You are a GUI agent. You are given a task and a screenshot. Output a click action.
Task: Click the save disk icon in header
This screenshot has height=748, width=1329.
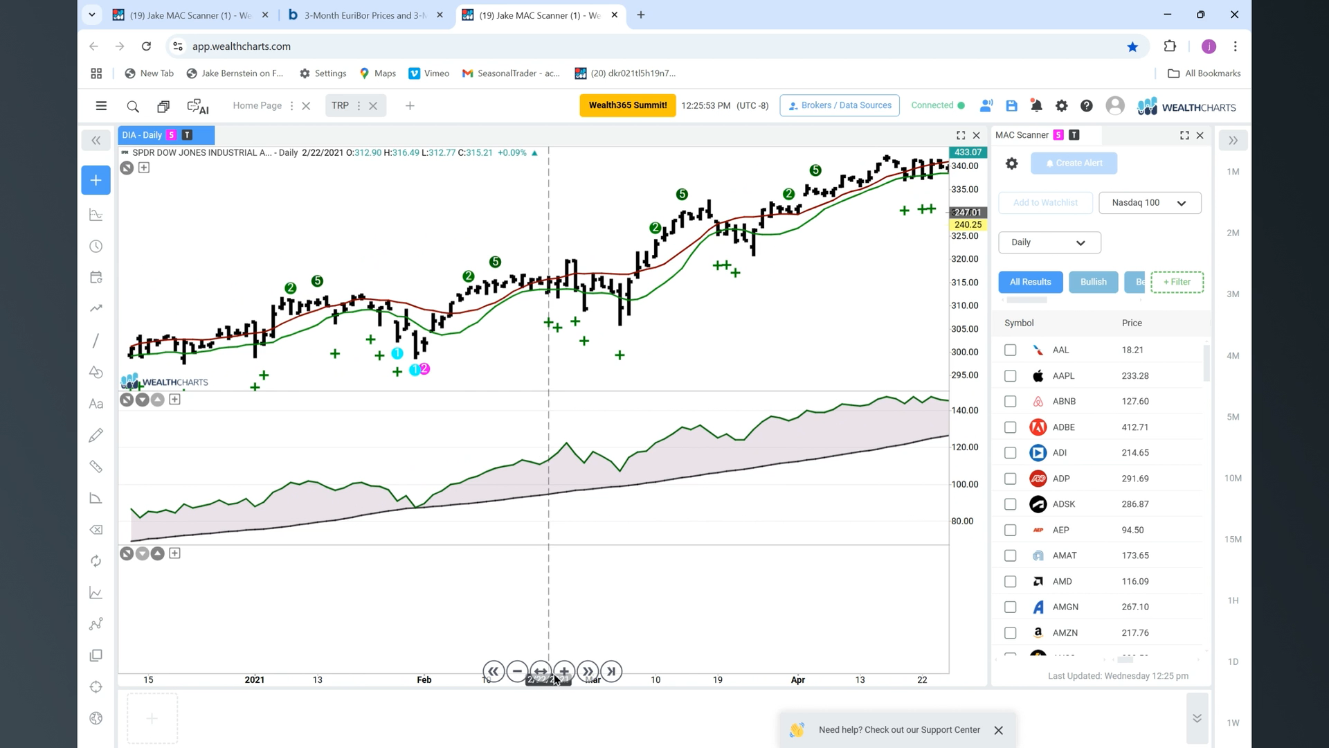click(x=1011, y=106)
